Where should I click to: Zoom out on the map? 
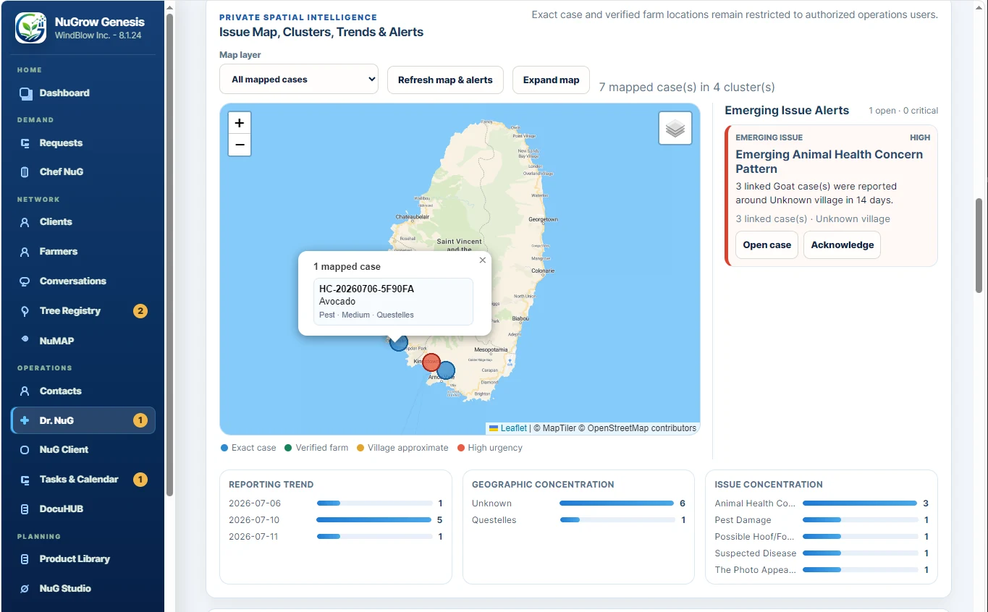coord(240,145)
